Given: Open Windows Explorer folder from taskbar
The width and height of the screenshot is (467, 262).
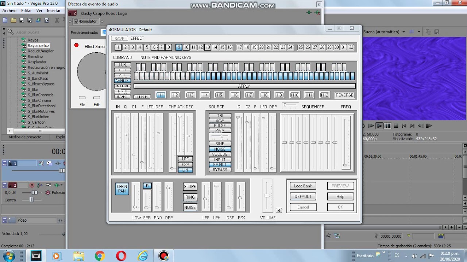Looking at the screenshot, I should coord(78,256).
